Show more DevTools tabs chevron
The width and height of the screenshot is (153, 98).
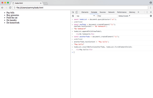(138, 12)
